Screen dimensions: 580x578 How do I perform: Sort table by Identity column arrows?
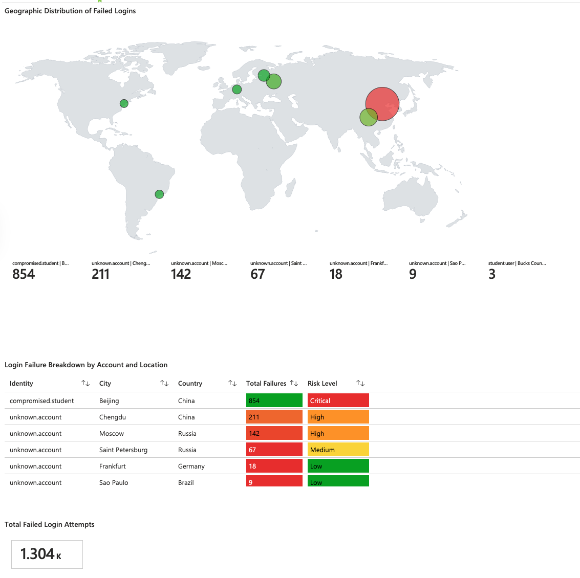[x=85, y=383]
